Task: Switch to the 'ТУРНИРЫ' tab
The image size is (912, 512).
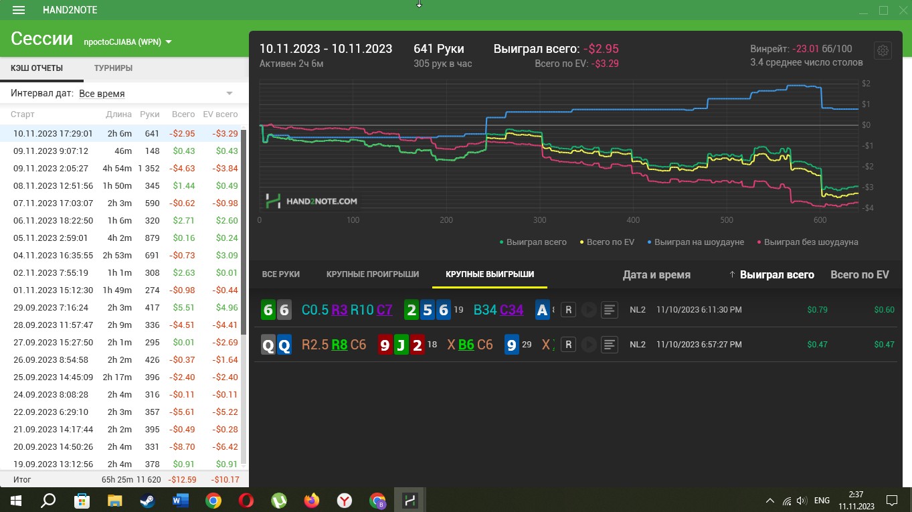Action: tap(113, 68)
